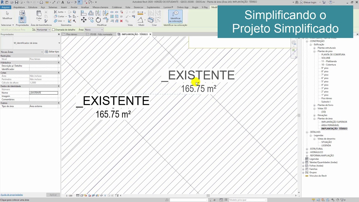Open the detail level icon in view control bar
359x202 pixels.
point(78,196)
